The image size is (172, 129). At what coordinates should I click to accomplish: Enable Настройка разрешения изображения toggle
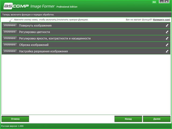[10, 51]
